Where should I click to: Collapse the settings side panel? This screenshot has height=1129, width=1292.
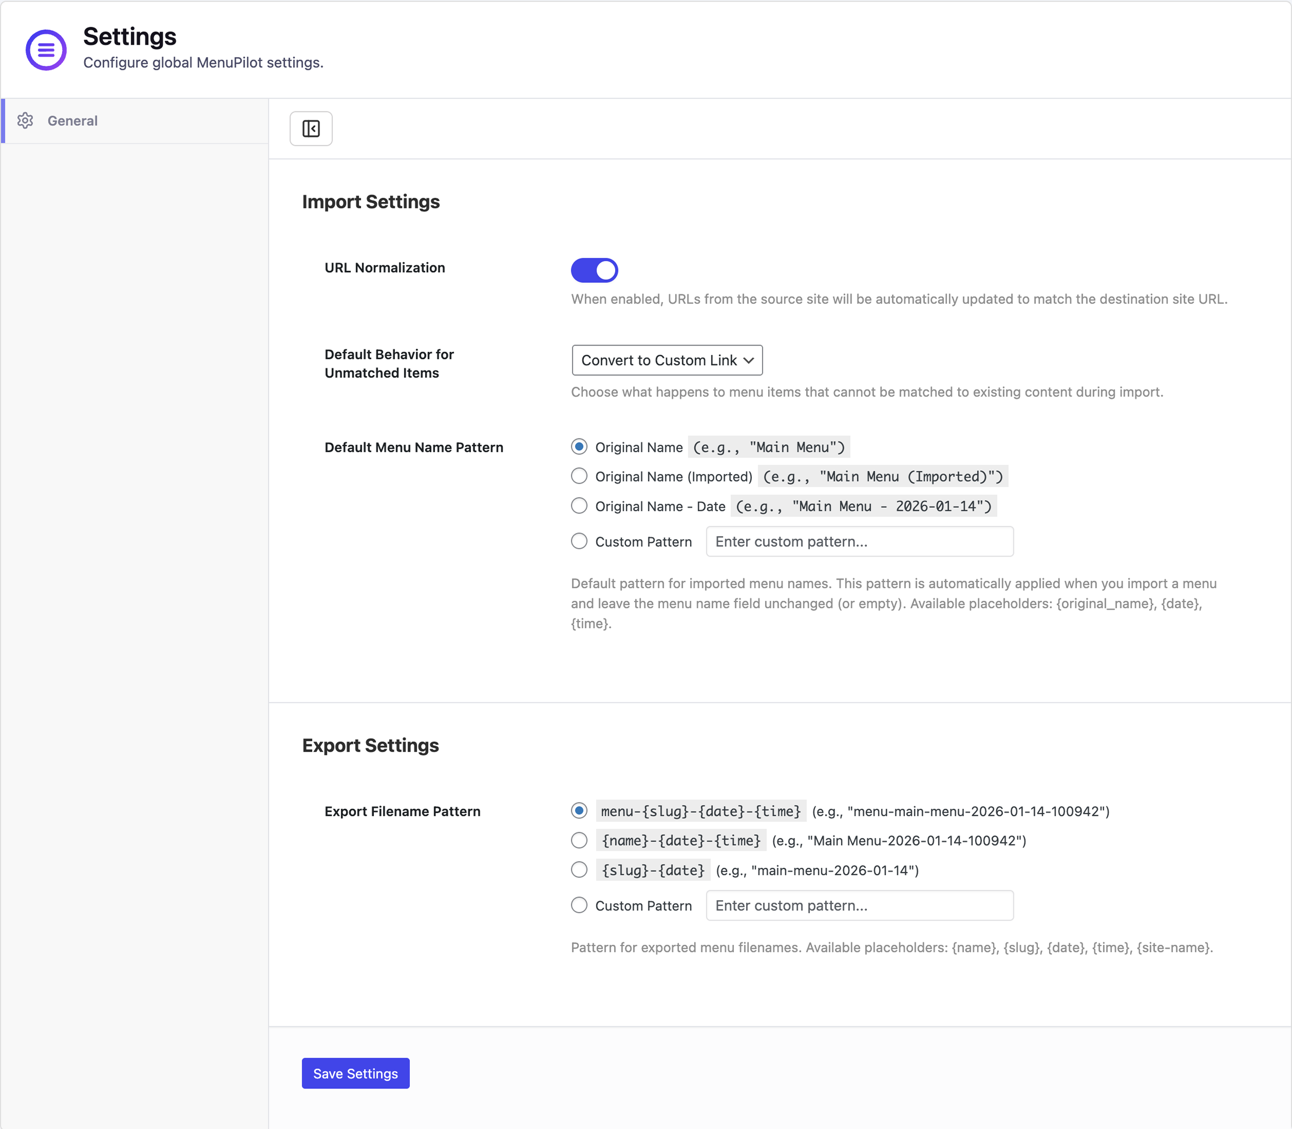click(x=311, y=128)
